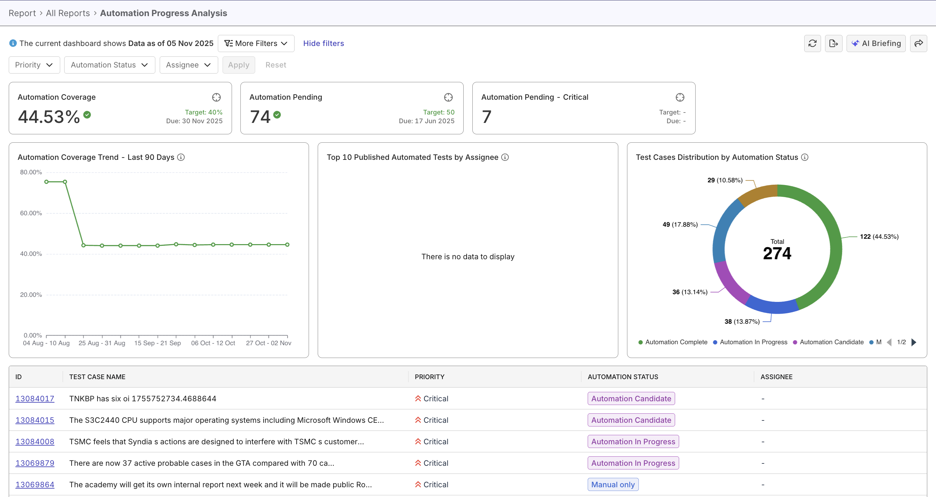Go to next legend page with right arrow
This screenshot has width=936, height=497.
click(914, 342)
